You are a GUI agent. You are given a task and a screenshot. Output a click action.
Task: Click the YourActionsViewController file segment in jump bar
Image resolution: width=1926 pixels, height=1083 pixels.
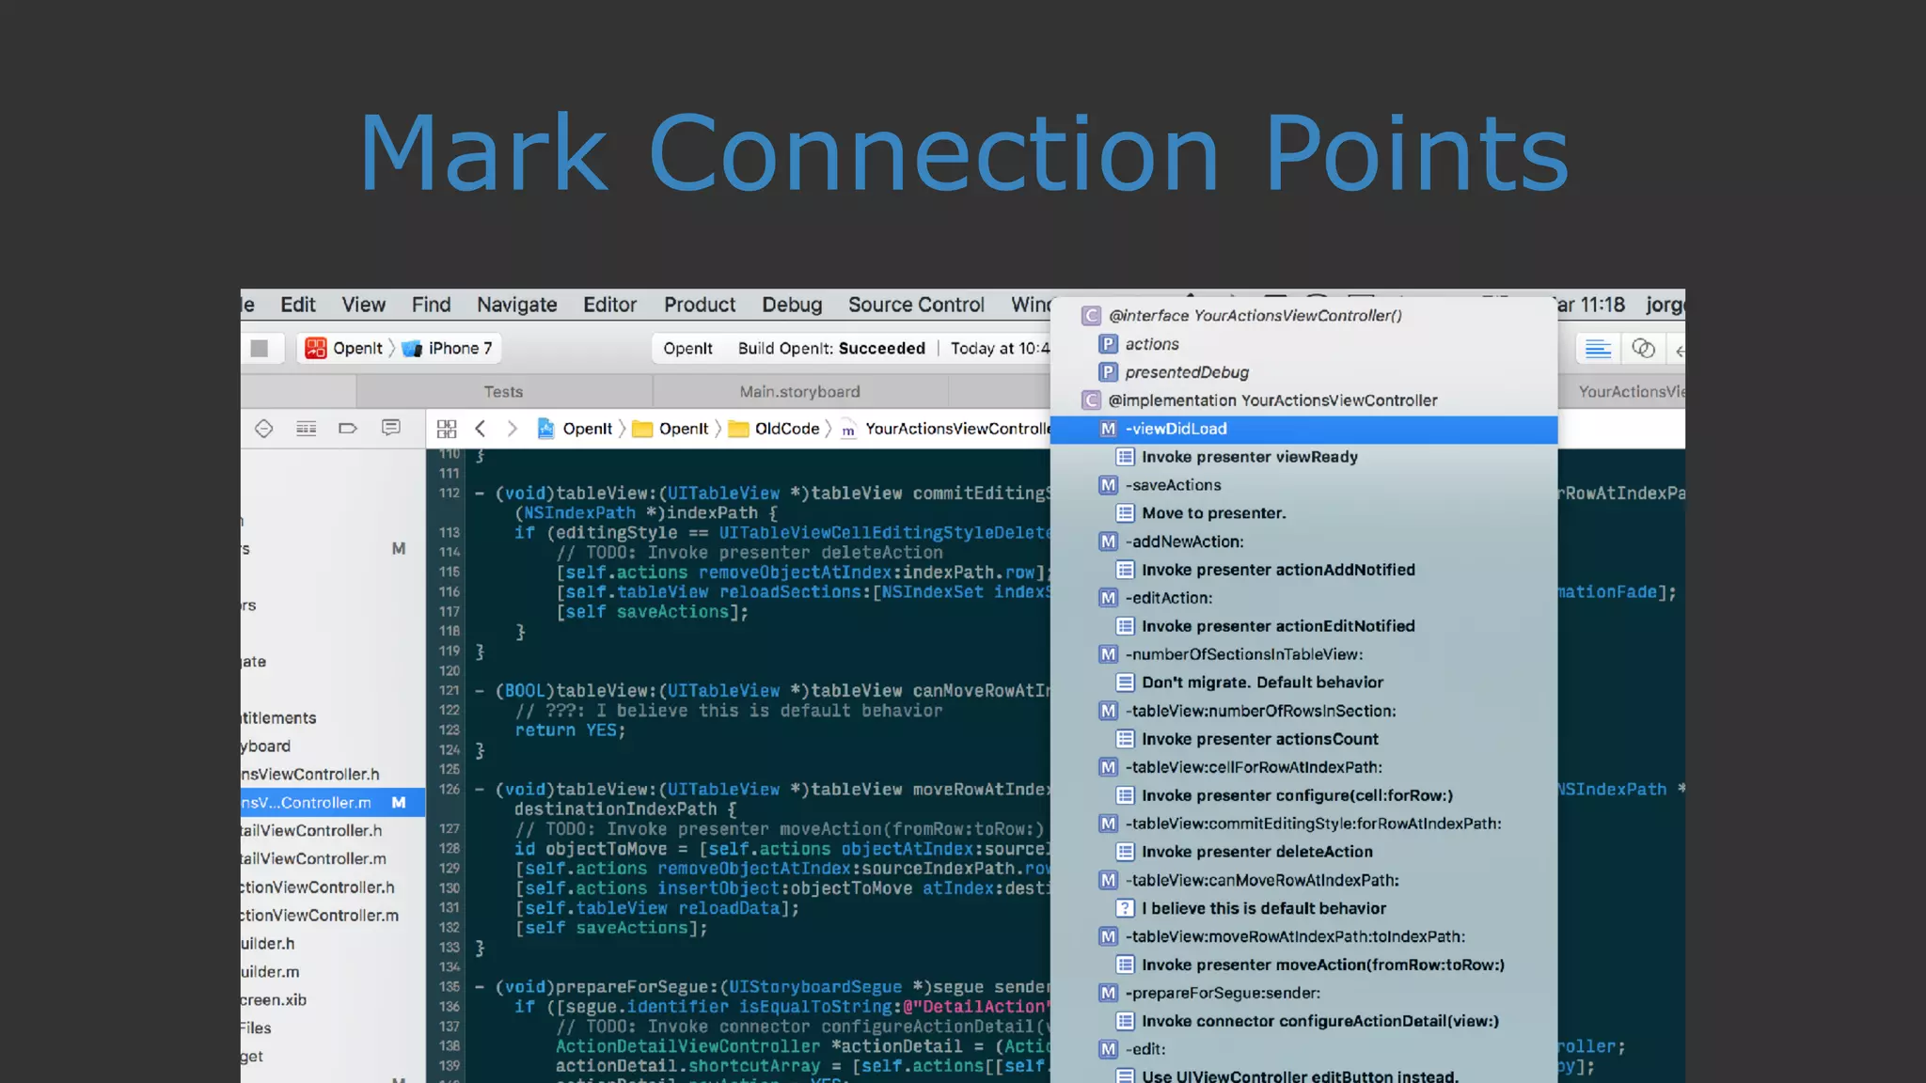(x=945, y=429)
